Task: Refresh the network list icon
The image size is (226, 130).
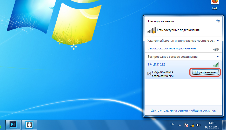Action: [x=218, y=21]
